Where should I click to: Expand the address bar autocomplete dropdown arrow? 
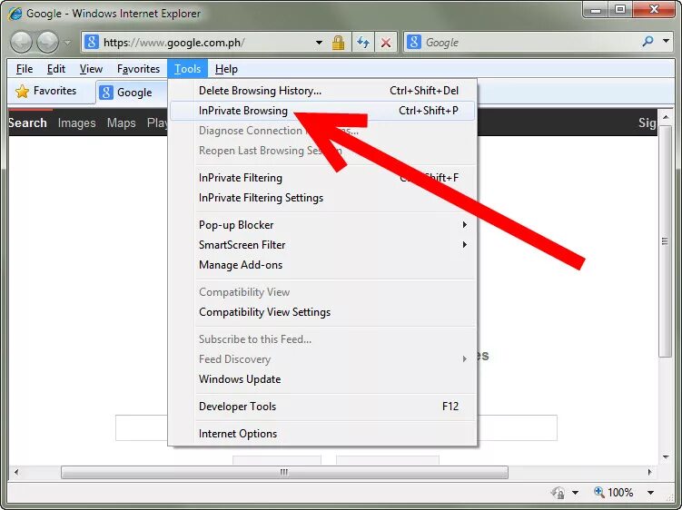319,43
